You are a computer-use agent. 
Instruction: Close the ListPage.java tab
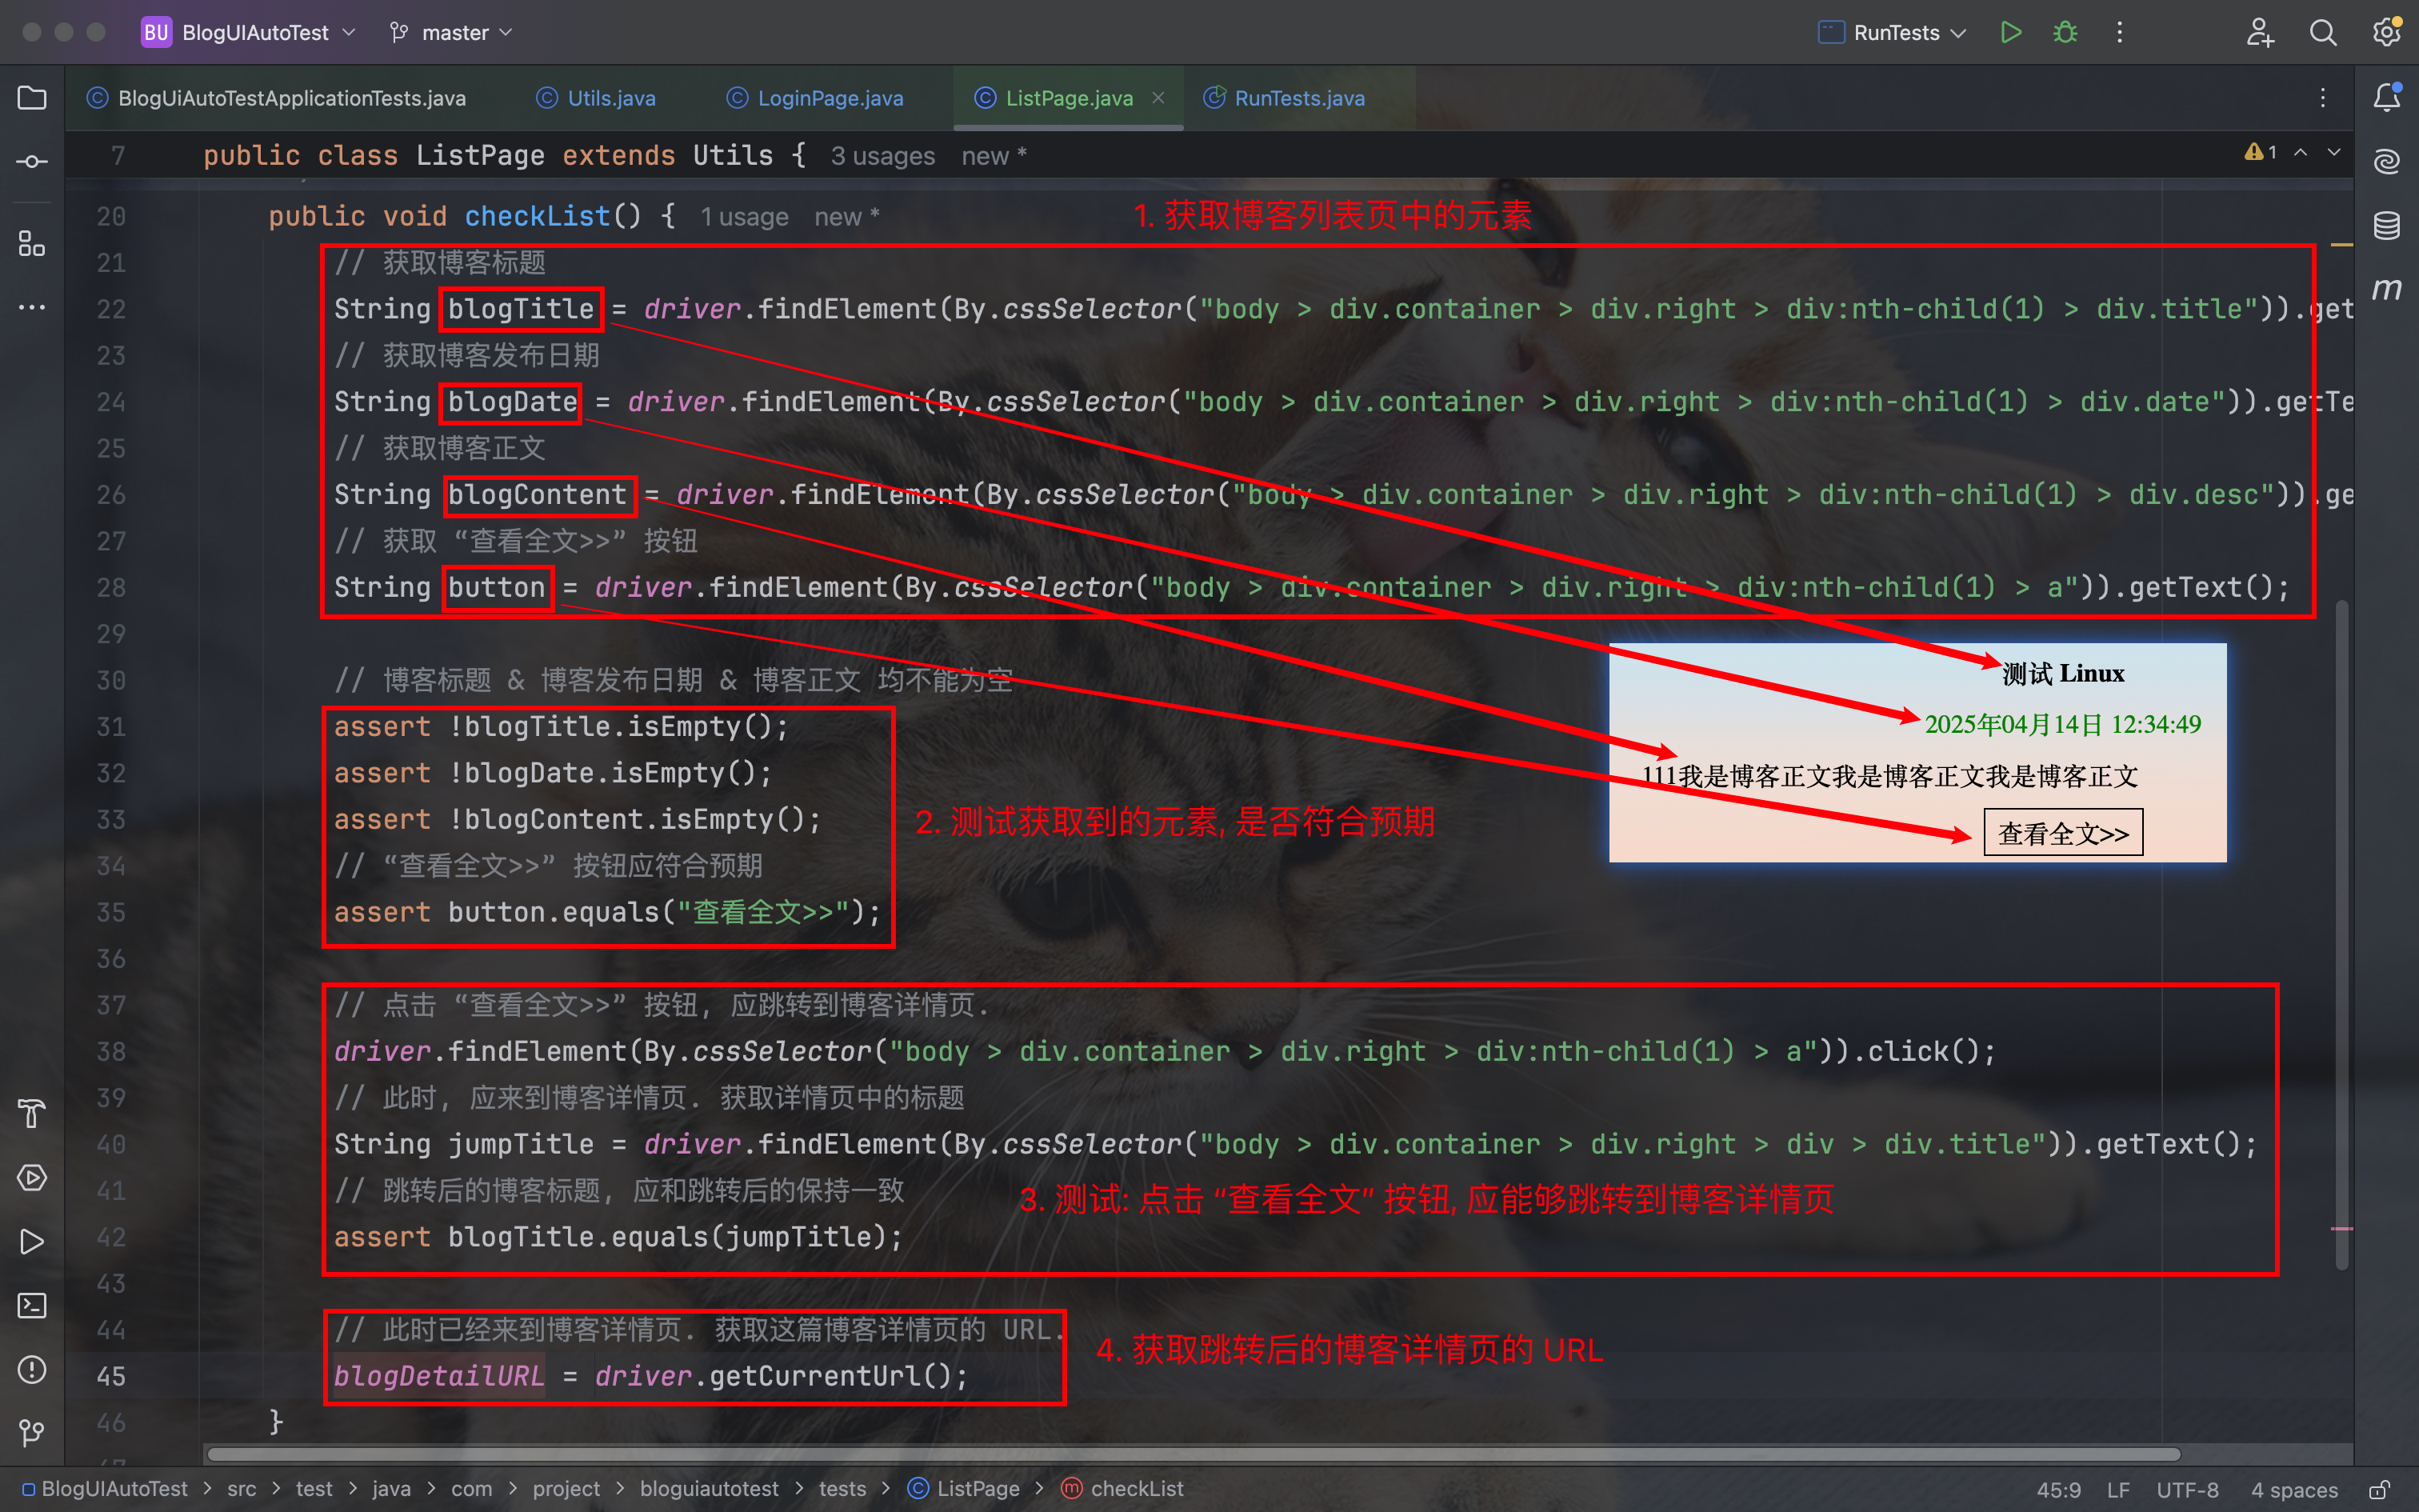(1158, 98)
